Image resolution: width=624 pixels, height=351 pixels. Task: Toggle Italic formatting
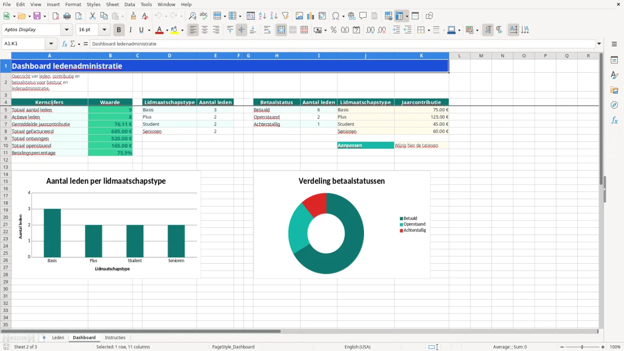point(131,30)
